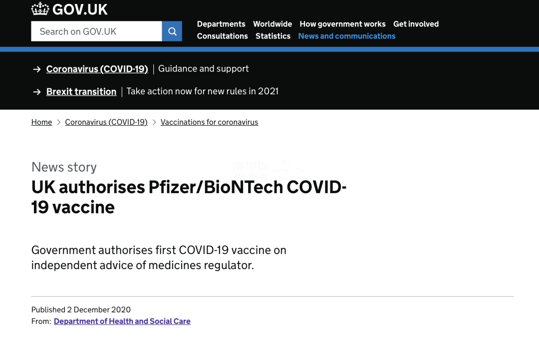Select the Statistics navigation item
Image resolution: width=539 pixels, height=338 pixels.
click(273, 36)
